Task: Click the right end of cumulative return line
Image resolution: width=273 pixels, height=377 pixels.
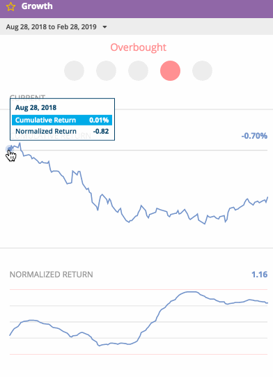Action: [267, 197]
